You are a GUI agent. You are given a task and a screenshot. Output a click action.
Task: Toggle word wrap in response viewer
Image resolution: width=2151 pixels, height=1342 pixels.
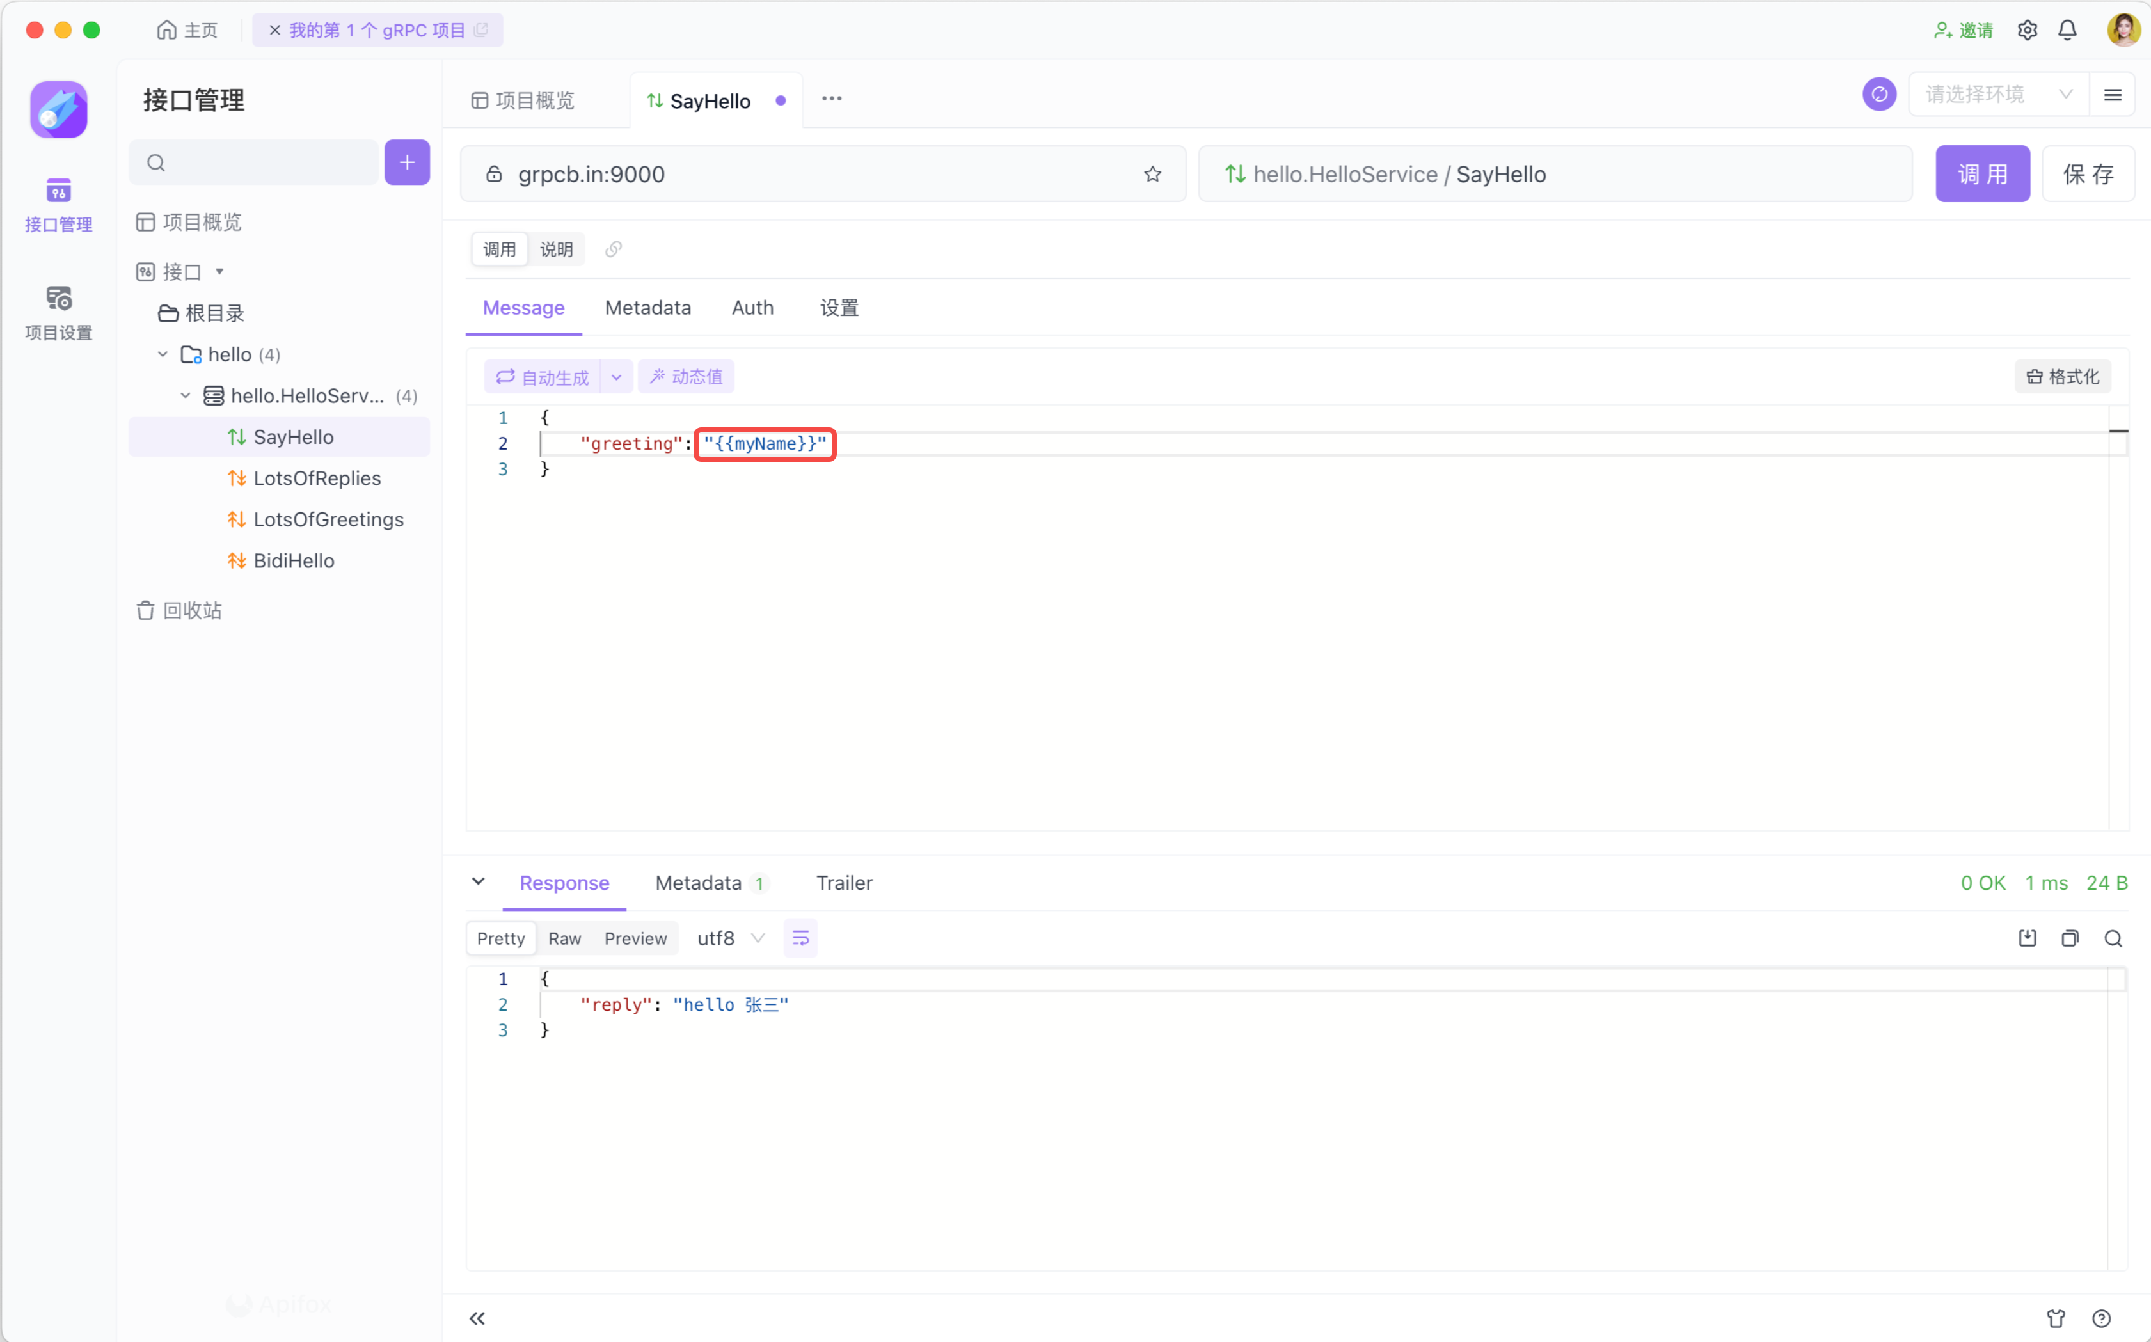[x=800, y=938]
